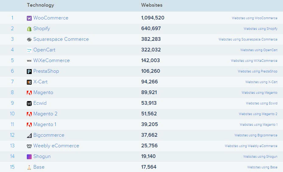Click the Weebly eCommerce W icon

pyautogui.click(x=29, y=146)
